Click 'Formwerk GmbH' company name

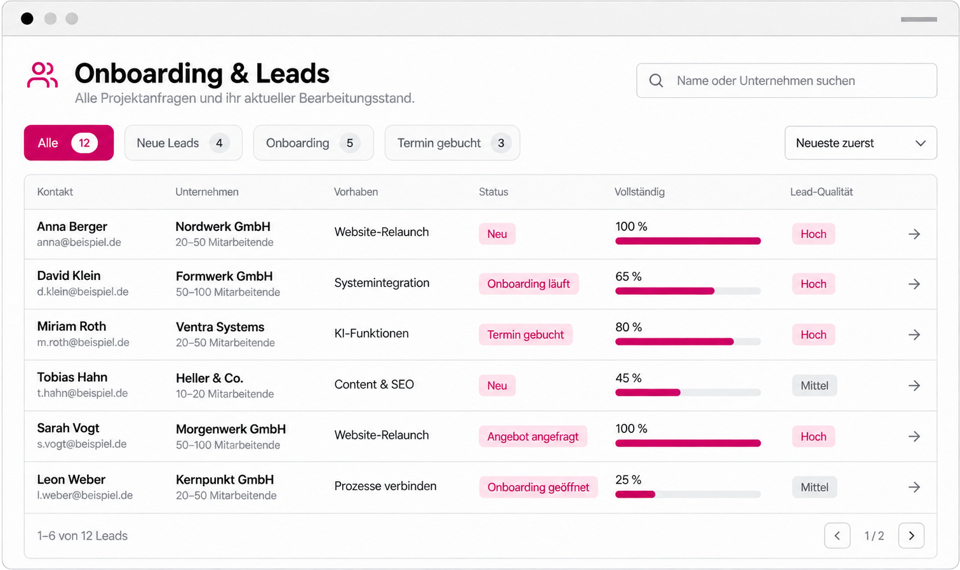[x=224, y=276]
